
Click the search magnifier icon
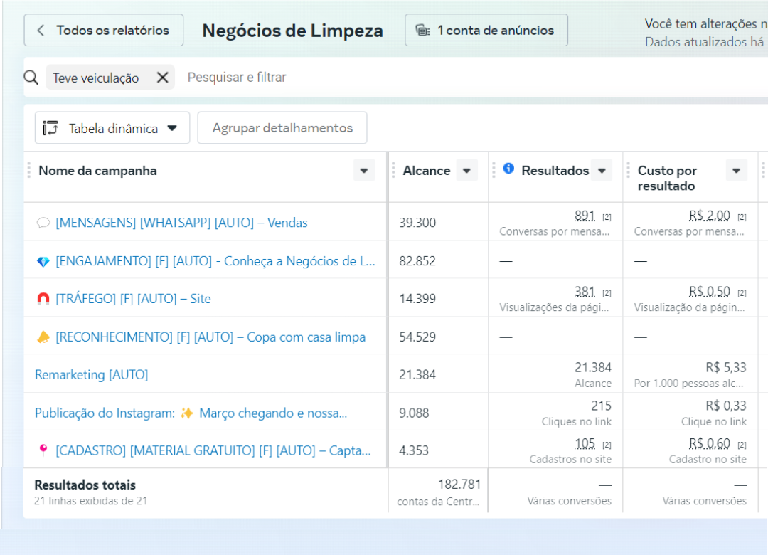pyautogui.click(x=31, y=78)
